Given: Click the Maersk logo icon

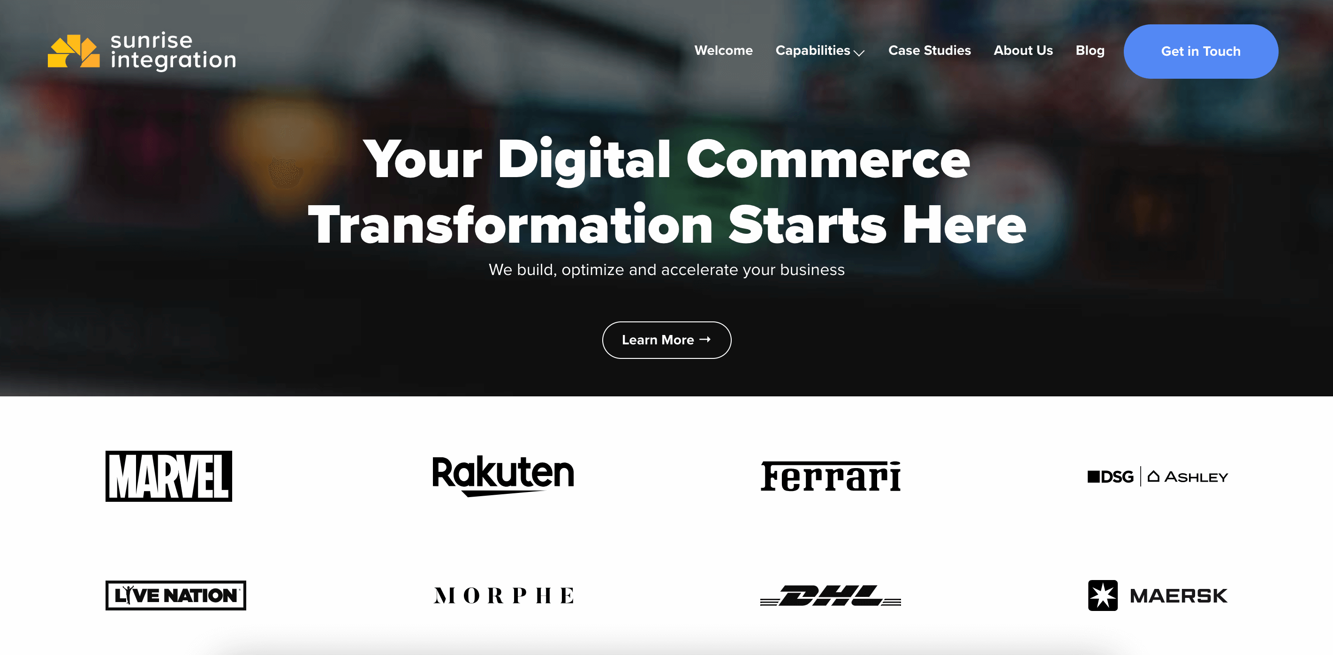Looking at the screenshot, I should [1102, 595].
